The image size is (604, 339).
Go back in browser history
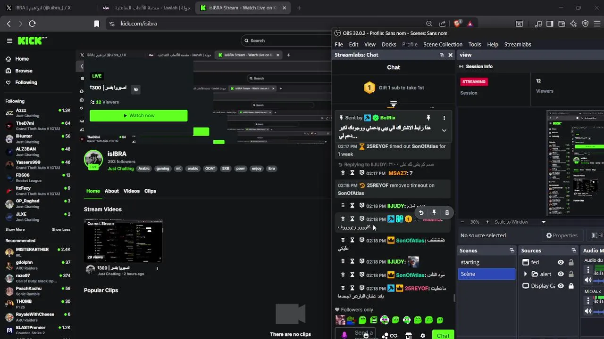(8, 24)
